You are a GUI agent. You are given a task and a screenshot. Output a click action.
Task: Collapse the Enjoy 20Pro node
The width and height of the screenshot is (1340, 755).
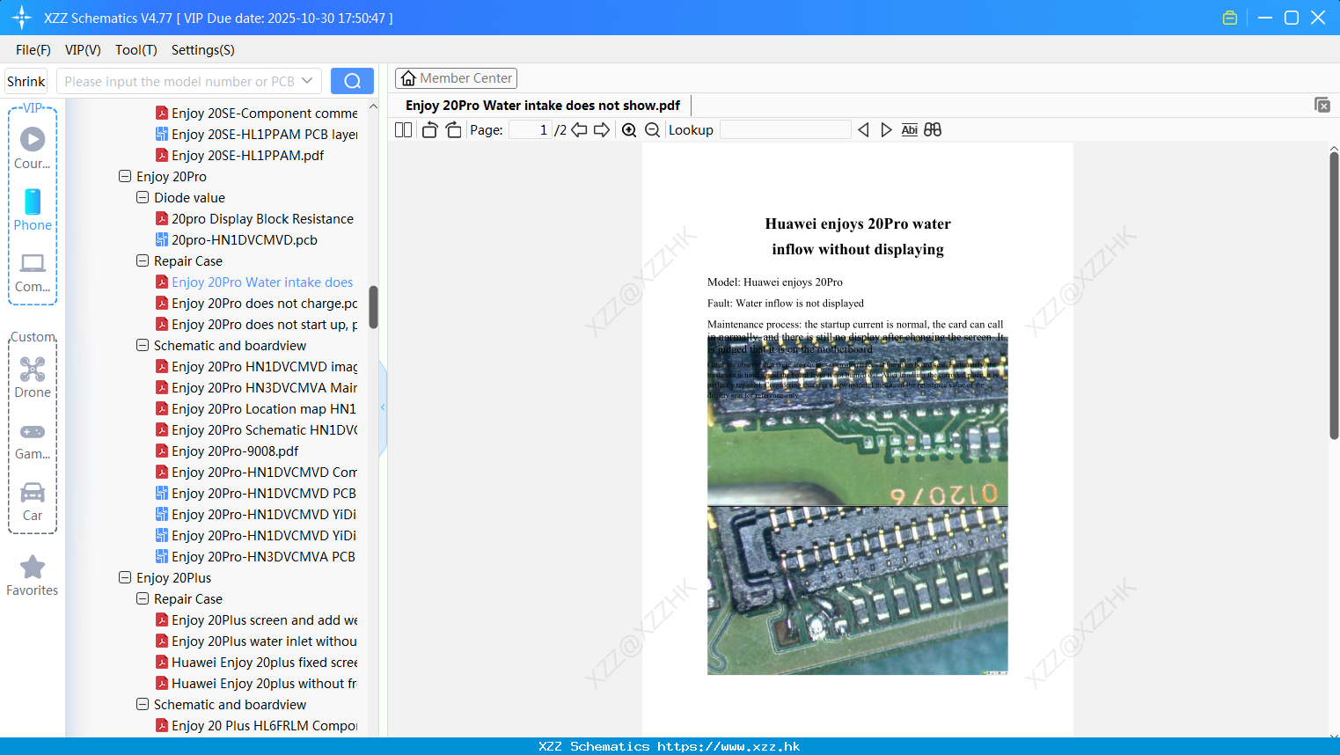point(125,176)
